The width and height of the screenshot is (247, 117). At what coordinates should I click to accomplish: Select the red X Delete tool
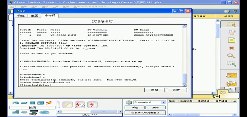[x=231, y=48]
